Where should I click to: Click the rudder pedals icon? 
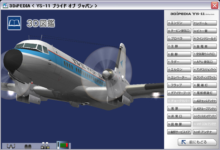tap(28, 147)
